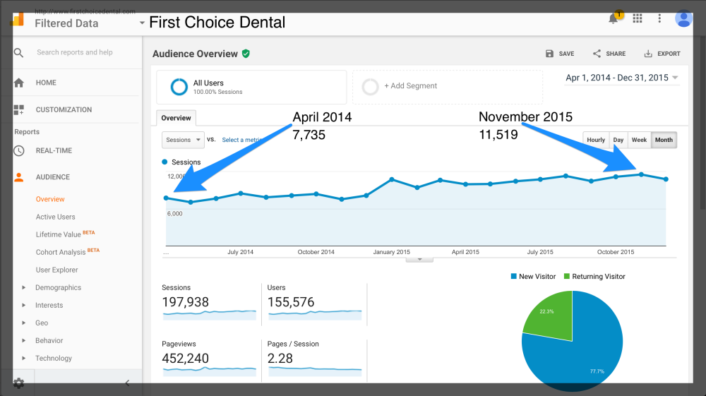706x396 pixels.
Task: Click the Google Analytics logo icon
Action: [x=18, y=20]
